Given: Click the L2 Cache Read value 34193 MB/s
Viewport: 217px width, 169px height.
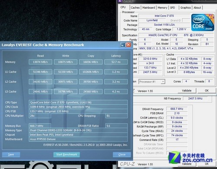Looking at the screenshot, I should 40,81.
